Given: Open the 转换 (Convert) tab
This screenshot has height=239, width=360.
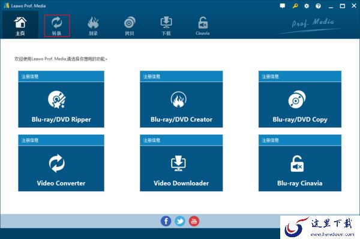Looking at the screenshot, I should 57,26.
